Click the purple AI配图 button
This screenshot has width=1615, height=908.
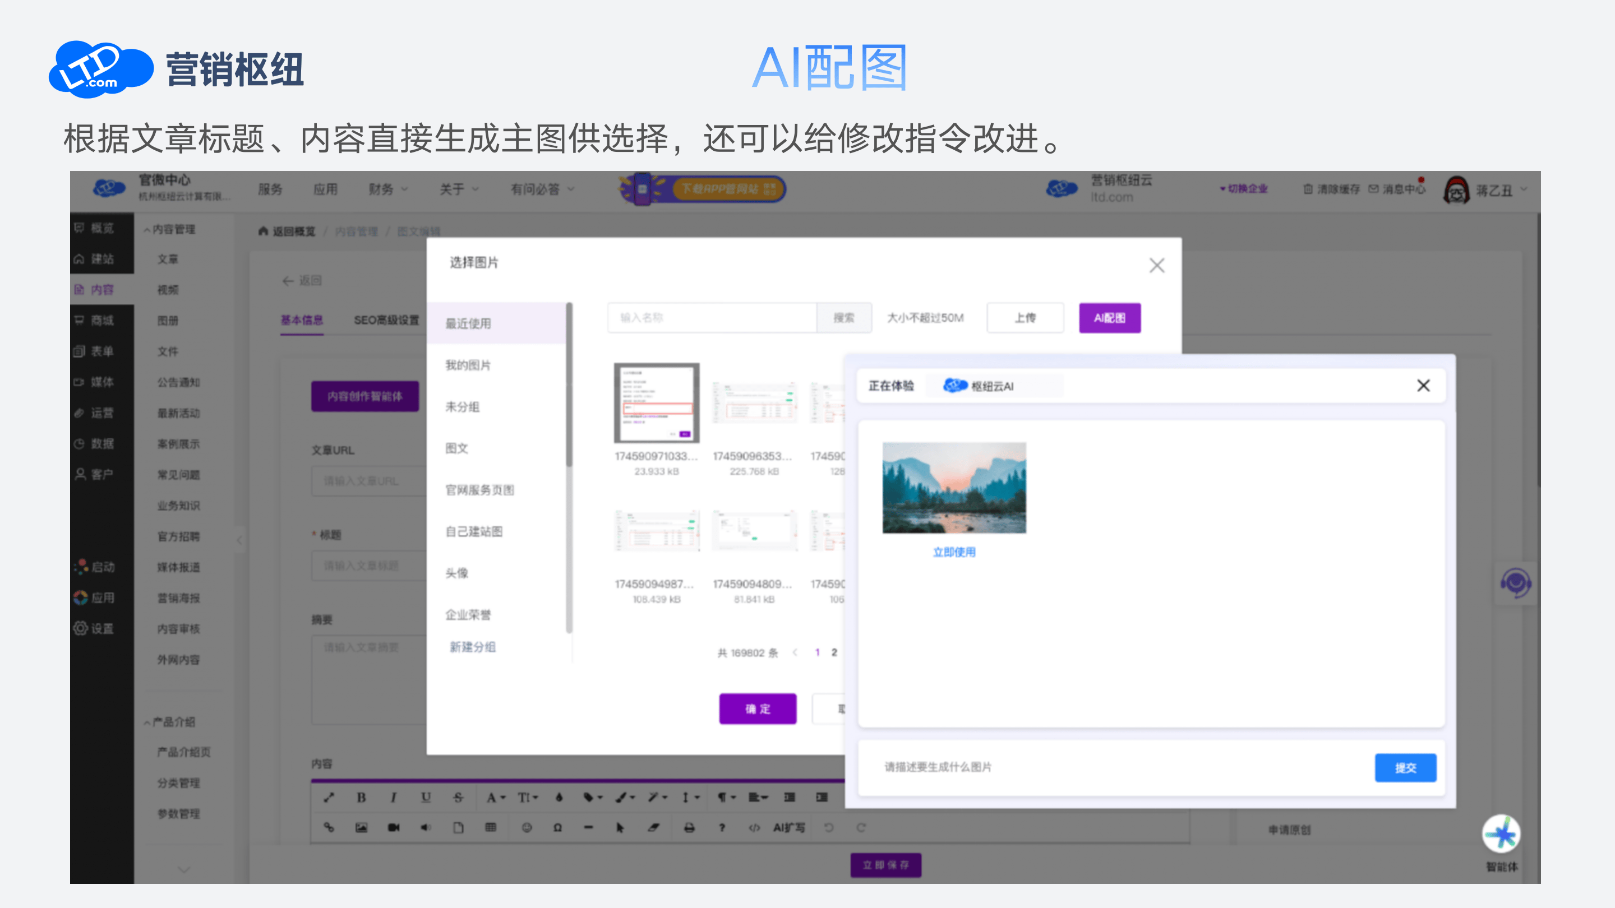pyautogui.click(x=1109, y=318)
